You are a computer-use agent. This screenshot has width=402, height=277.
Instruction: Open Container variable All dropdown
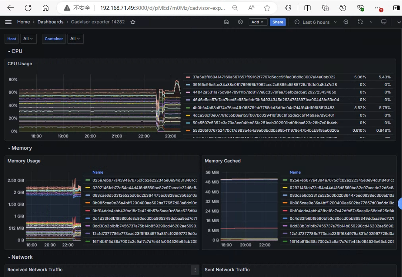[x=75, y=39]
